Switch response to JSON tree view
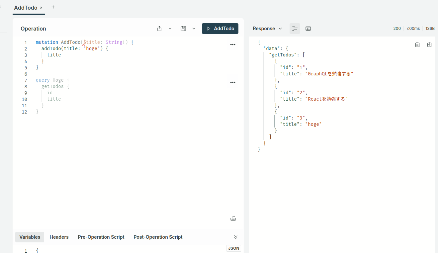The width and height of the screenshot is (438, 253). click(x=295, y=29)
